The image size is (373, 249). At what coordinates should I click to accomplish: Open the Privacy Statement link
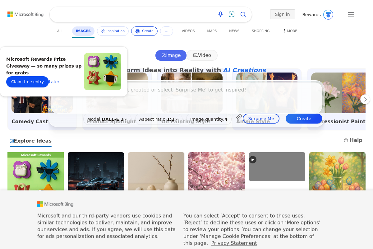coord(234,243)
